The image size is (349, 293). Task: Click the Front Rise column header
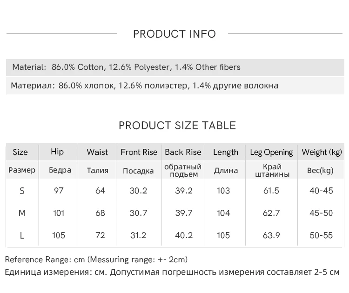138,152
